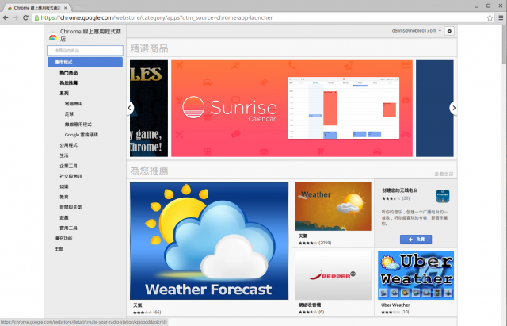The width and height of the screenshot is (507, 326).
Task: Open 娛樂 category
Action: pyautogui.click(x=64, y=186)
